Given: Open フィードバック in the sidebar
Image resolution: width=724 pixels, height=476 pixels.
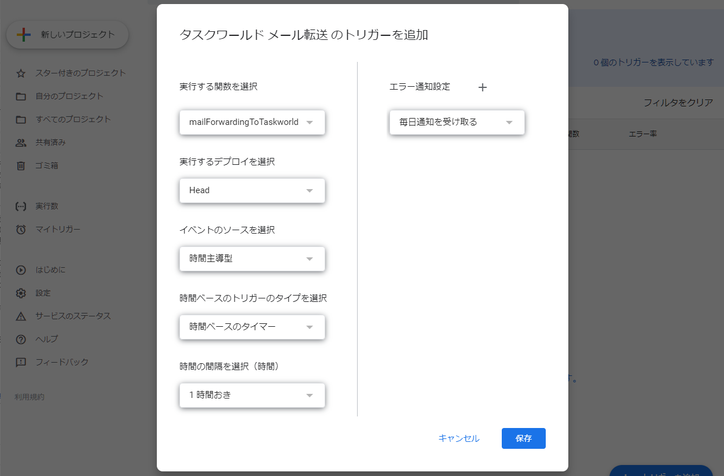Looking at the screenshot, I should pos(62,362).
